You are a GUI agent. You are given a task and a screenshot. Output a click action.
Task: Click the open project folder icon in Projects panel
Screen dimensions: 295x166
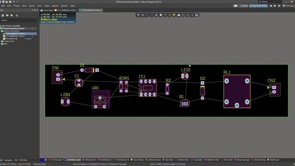click(x=7, y=15)
